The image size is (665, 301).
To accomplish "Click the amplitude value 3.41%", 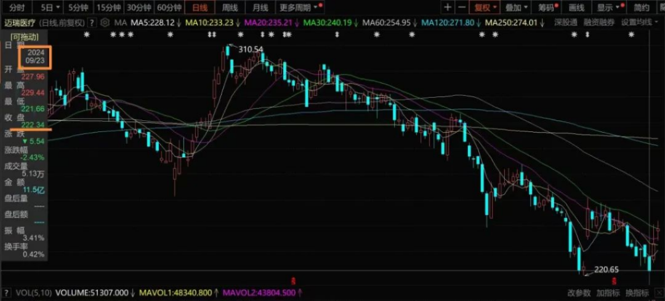I will pyautogui.click(x=34, y=238).
